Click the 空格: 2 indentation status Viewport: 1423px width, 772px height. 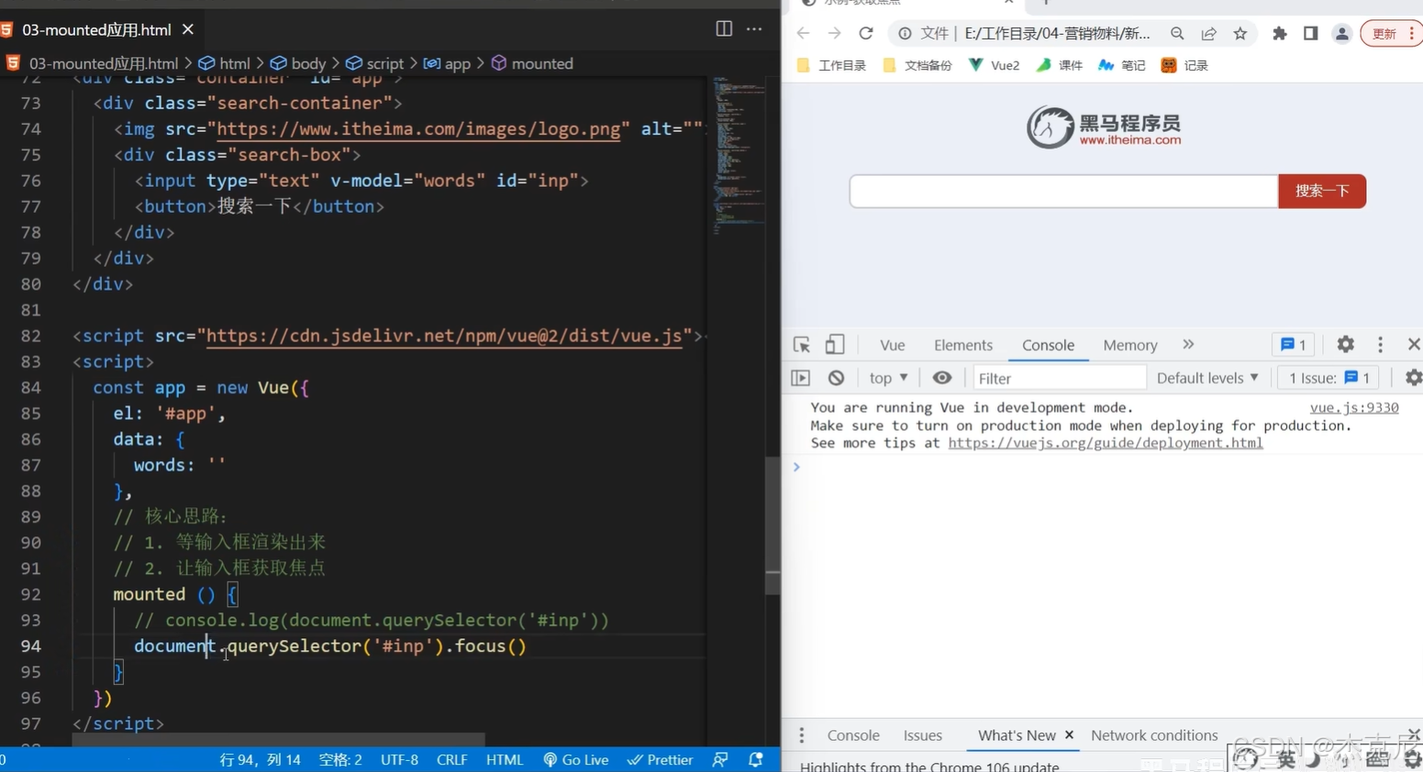[x=340, y=759]
